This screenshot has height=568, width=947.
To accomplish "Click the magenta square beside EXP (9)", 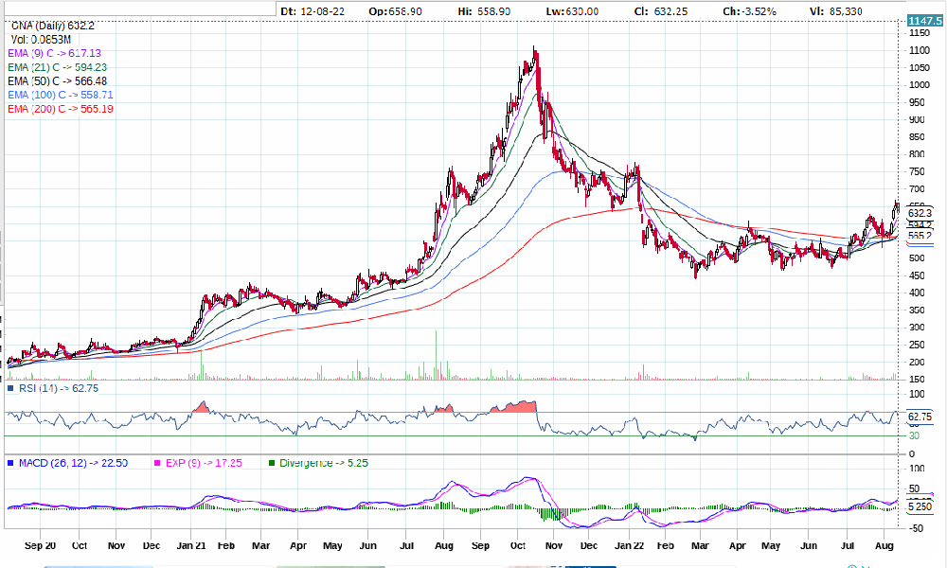I will tap(157, 464).
